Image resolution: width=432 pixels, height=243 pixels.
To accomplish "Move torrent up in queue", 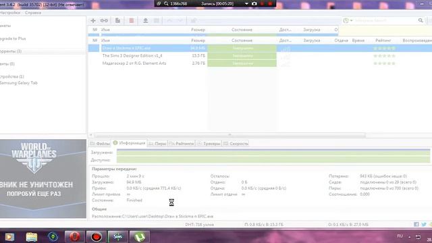I will (169, 21).
